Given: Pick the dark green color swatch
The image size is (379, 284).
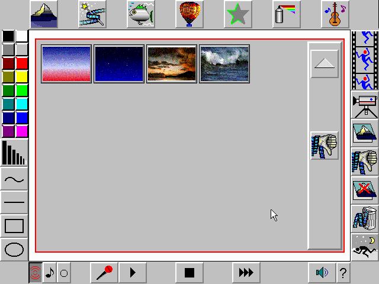Looking at the screenshot, I should coord(8,91).
